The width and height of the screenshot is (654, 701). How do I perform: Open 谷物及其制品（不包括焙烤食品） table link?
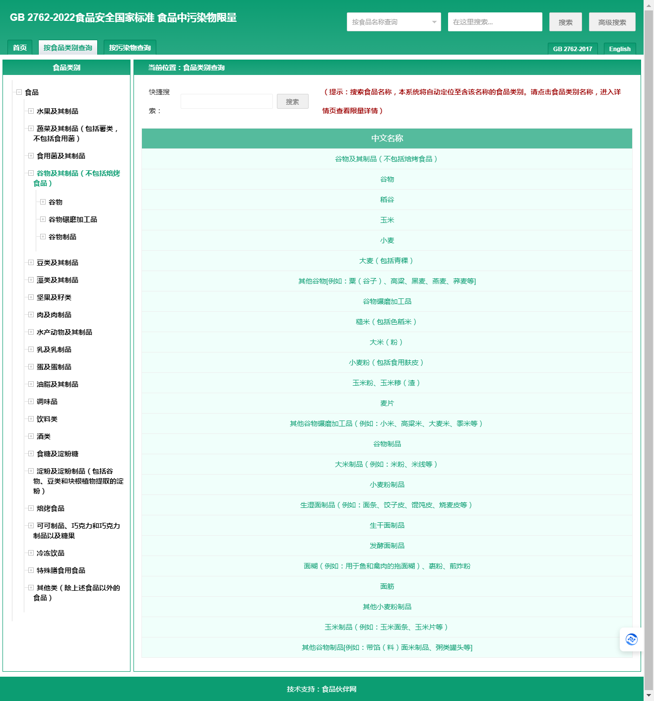click(x=387, y=159)
